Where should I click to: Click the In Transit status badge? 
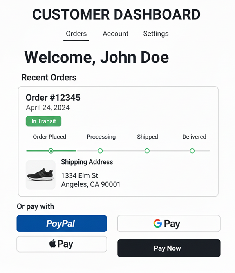[x=43, y=121]
